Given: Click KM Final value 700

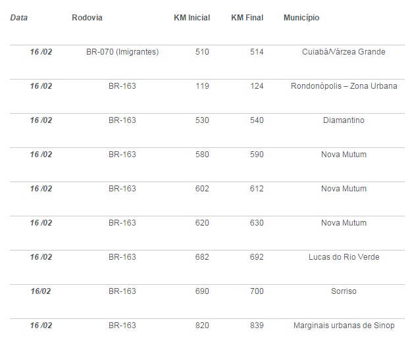Looking at the screenshot, I should [x=257, y=291].
